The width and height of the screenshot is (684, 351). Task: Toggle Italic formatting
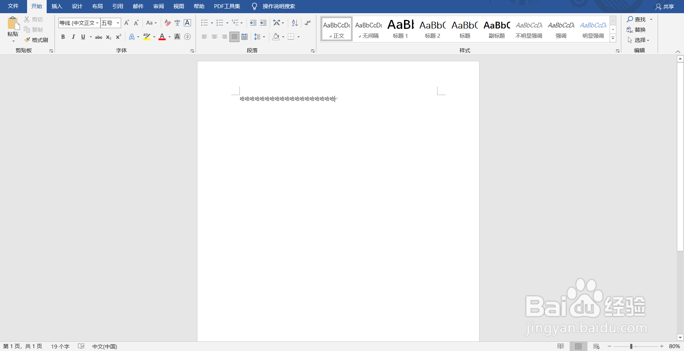tap(73, 37)
